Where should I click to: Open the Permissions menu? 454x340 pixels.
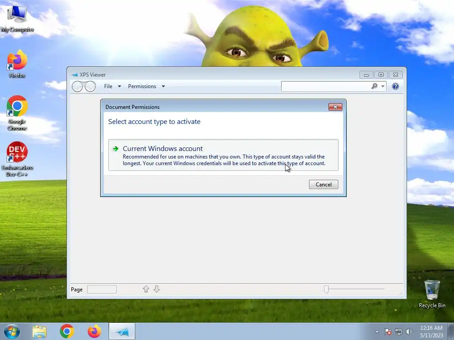(142, 86)
